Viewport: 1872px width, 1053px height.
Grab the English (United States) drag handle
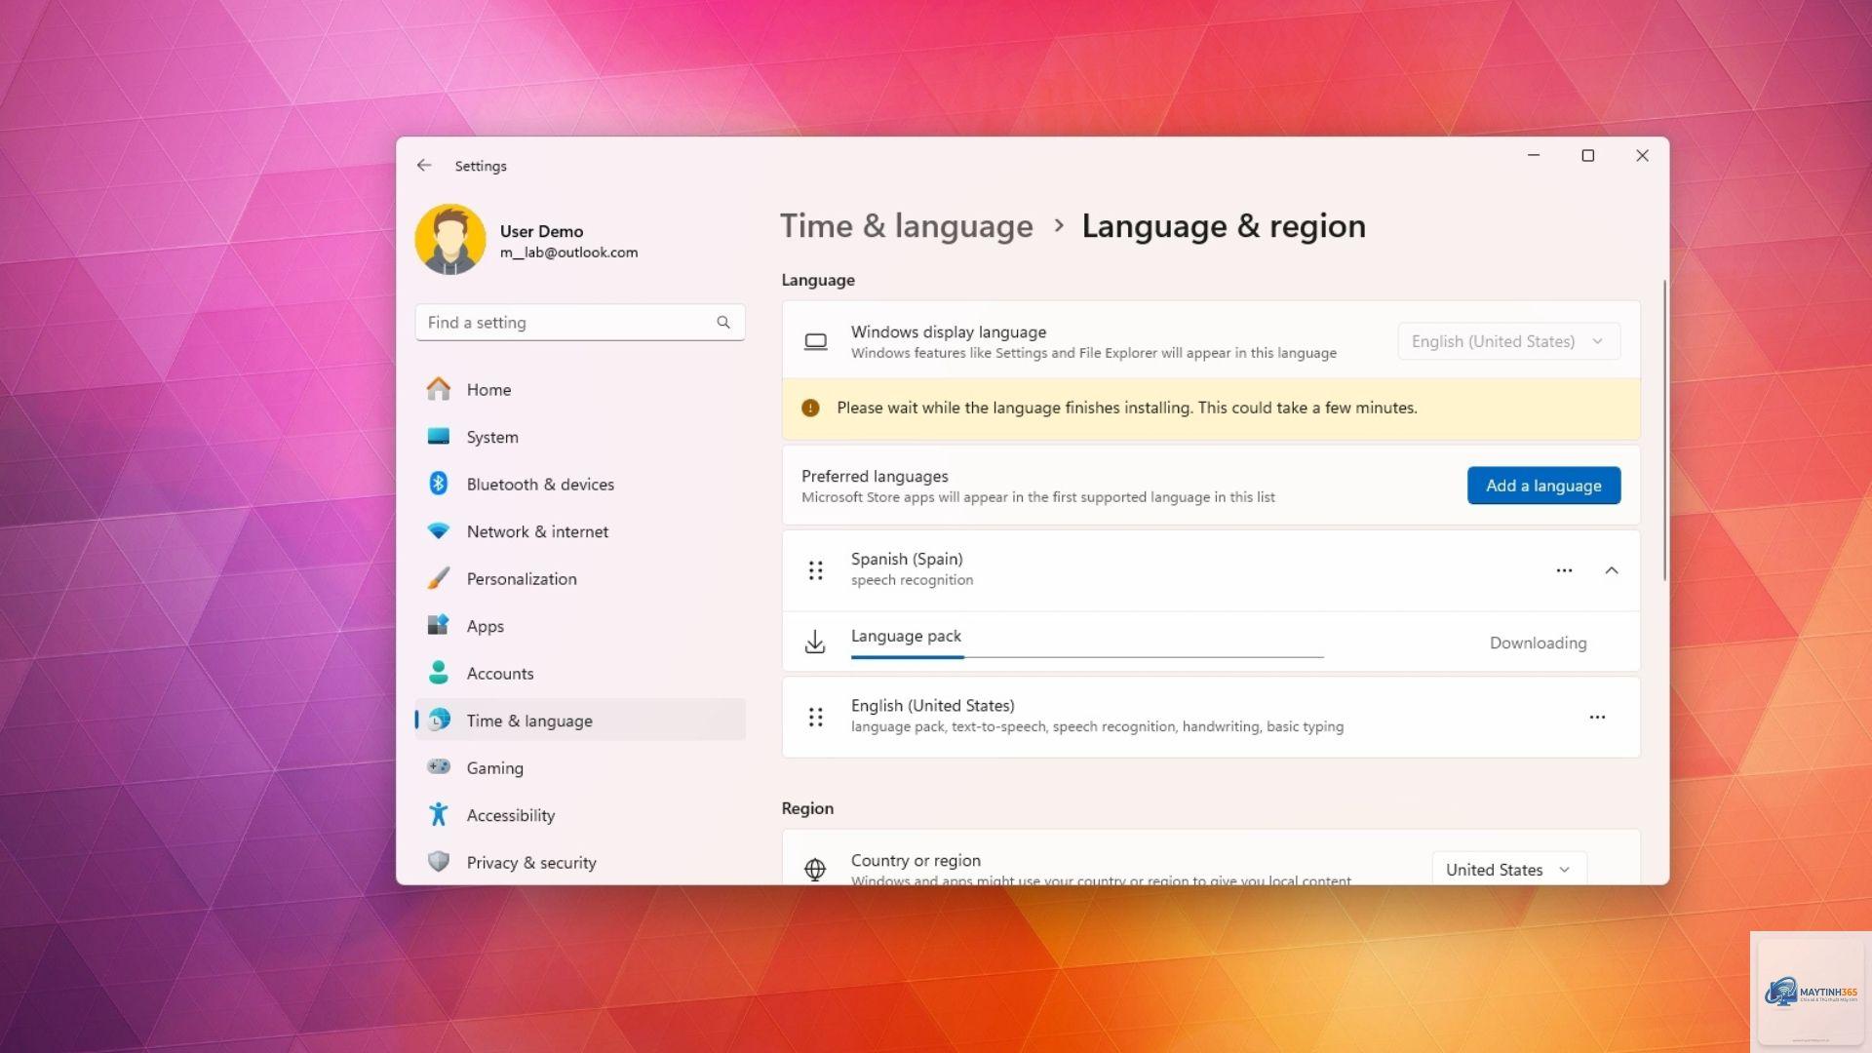(x=816, y=718)
